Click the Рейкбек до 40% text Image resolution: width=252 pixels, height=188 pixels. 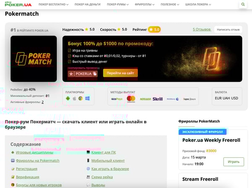coord(23,89)
